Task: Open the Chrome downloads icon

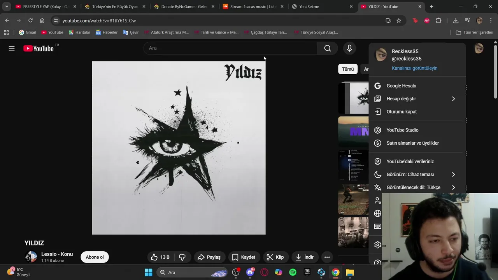Action: [456, 21]
